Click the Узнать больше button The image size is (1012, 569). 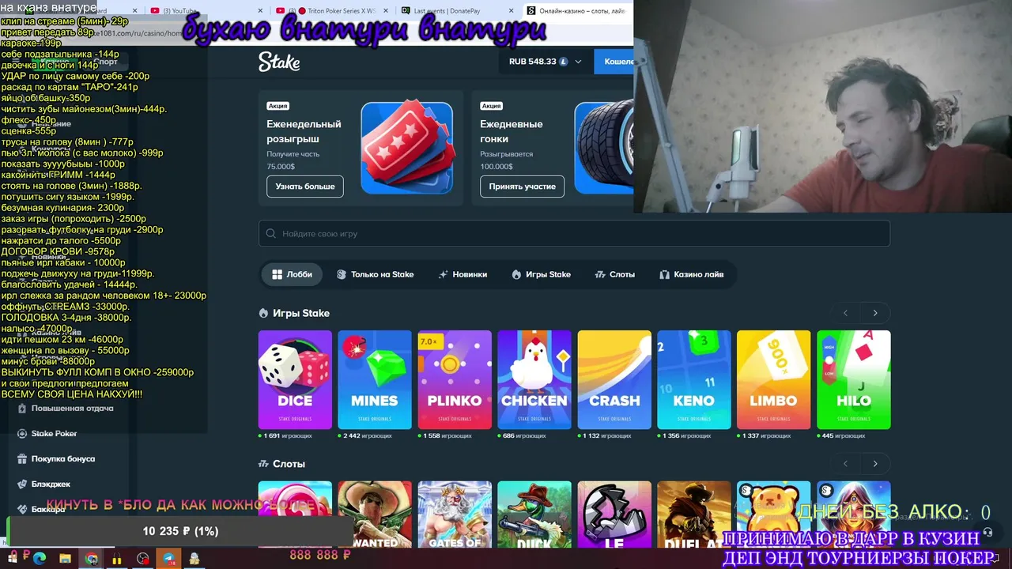(x=305, y=187)
